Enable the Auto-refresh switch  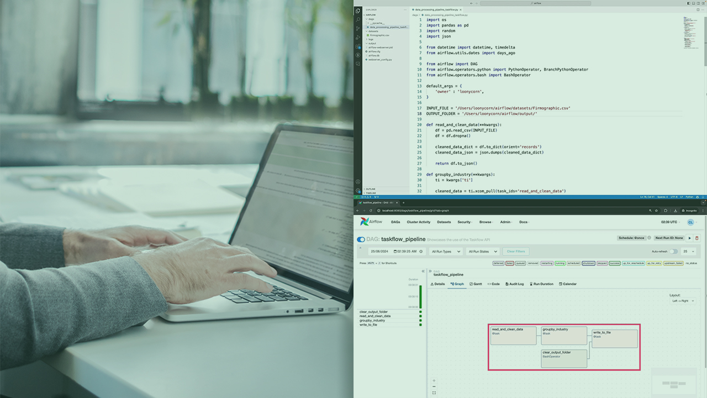(x=673, y=252)
